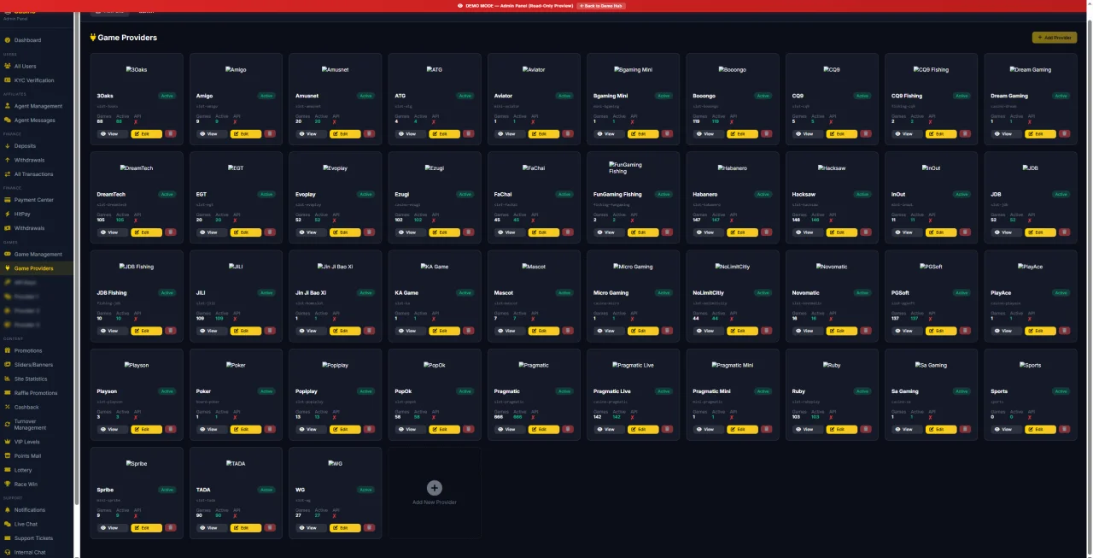Click the bell icon beside Notifications

8,510
